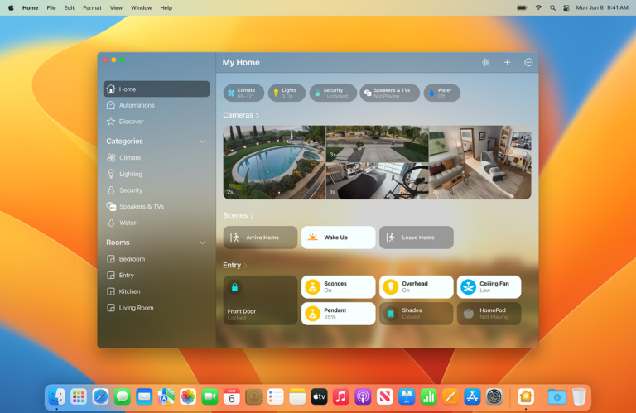View the living room camera feed
This screenshot has width=636, height=413.
coord(480,162)
